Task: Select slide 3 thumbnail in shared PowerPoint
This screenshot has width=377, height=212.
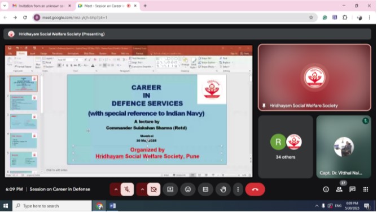Action: 24,121
